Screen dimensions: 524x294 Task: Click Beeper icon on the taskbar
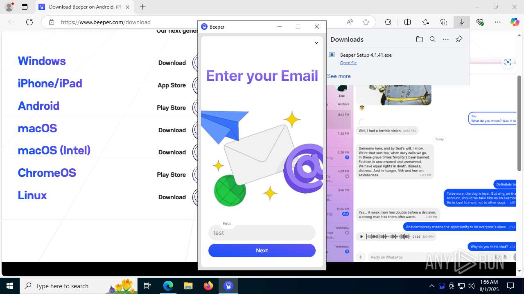[x=228, y=286]
